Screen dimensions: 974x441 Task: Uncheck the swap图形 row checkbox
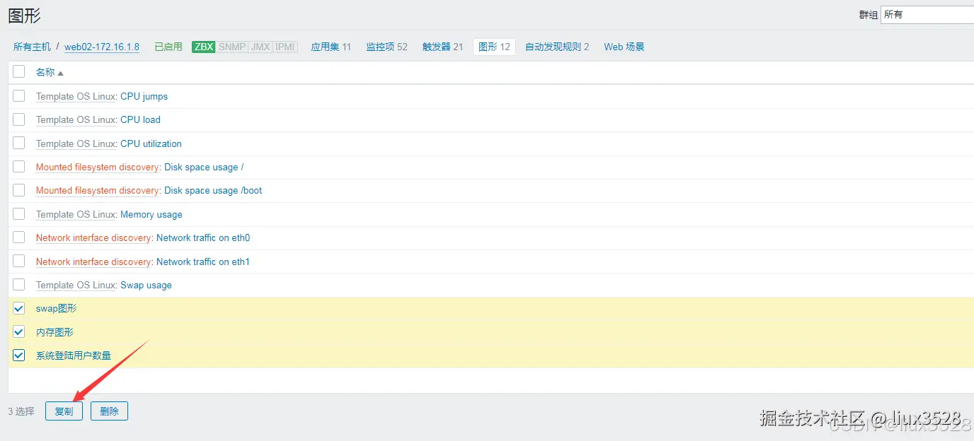click(x=18, y=308)
